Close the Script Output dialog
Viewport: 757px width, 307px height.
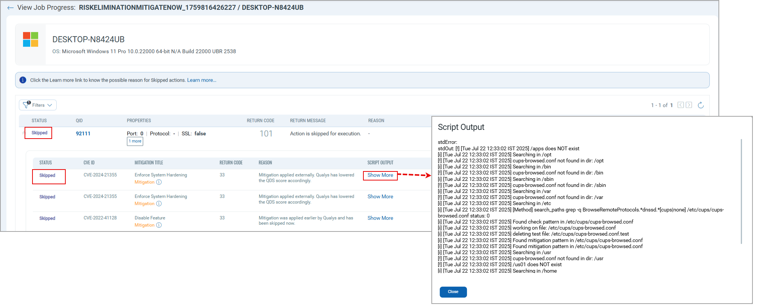tap(453, 292)
